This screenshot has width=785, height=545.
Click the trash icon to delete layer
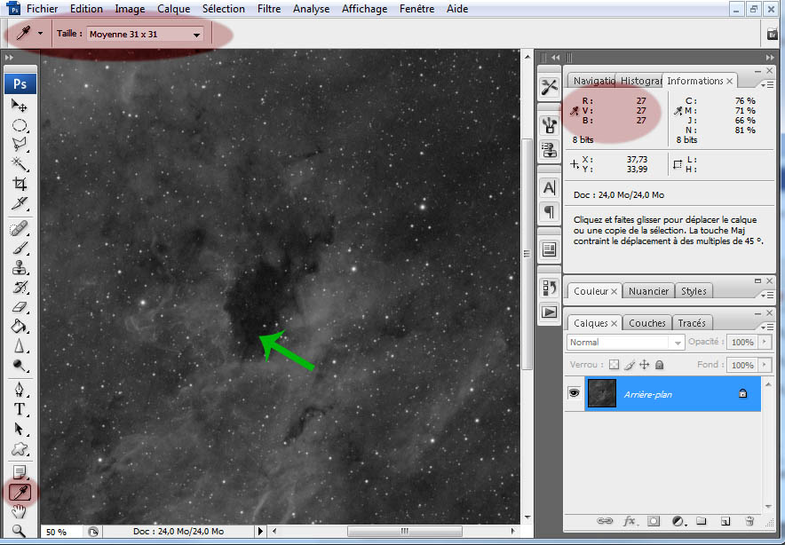(749, 521)
